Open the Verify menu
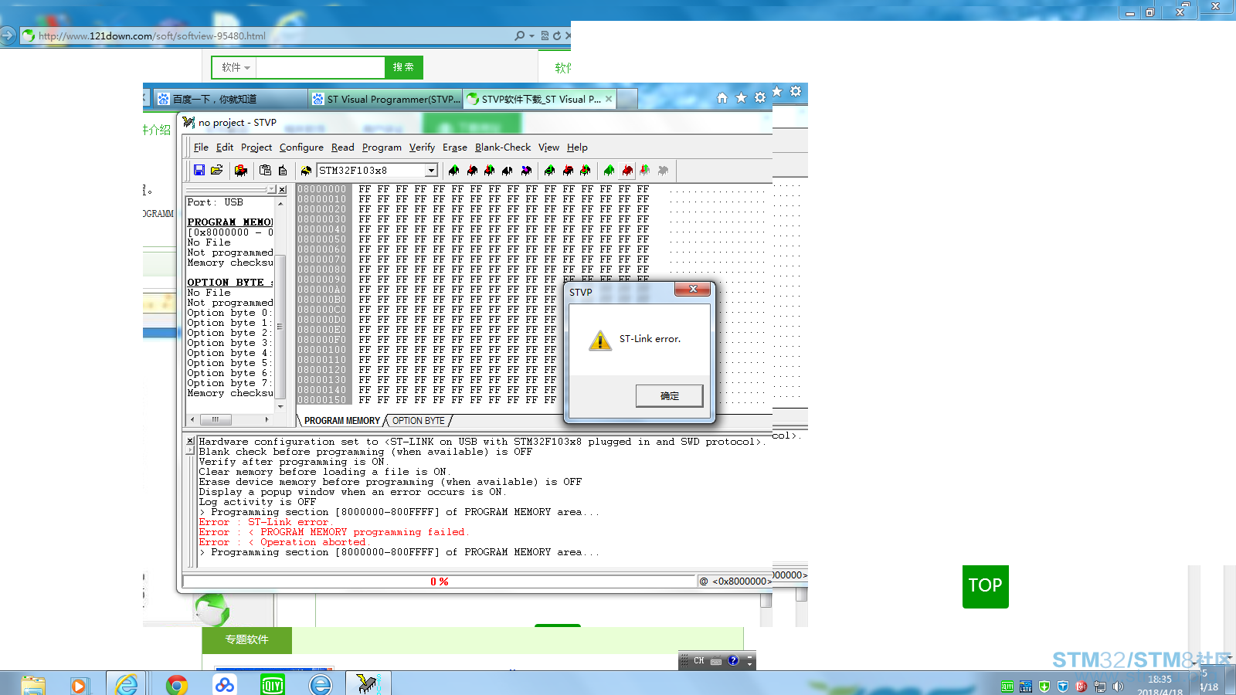 click(x=422, y=147)
